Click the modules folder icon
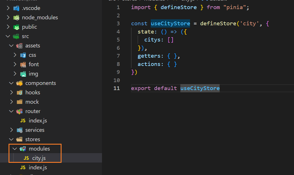 click(x=23, y=149)
